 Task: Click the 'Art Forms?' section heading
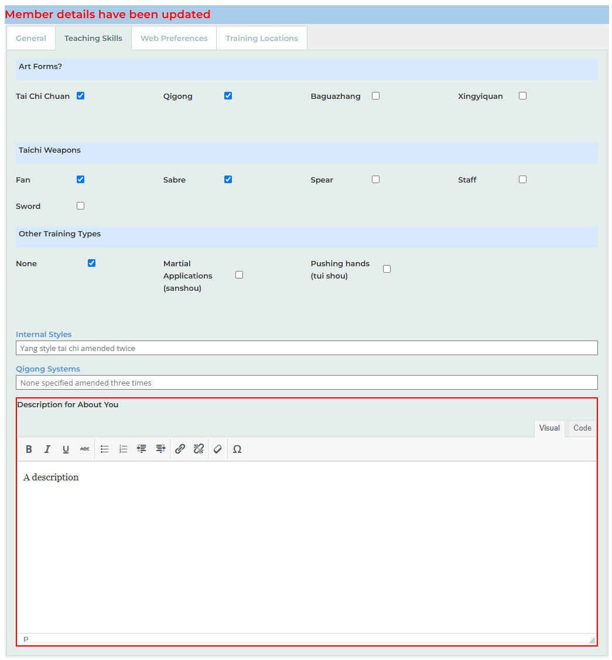pos(40,67)
